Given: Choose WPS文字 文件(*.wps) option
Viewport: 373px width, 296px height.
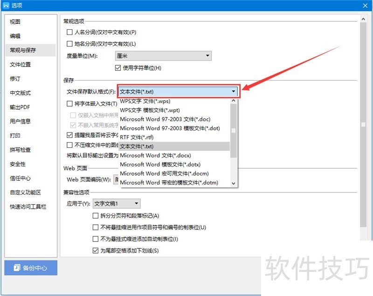Looking at the screenshot, I should coord(145,101).
